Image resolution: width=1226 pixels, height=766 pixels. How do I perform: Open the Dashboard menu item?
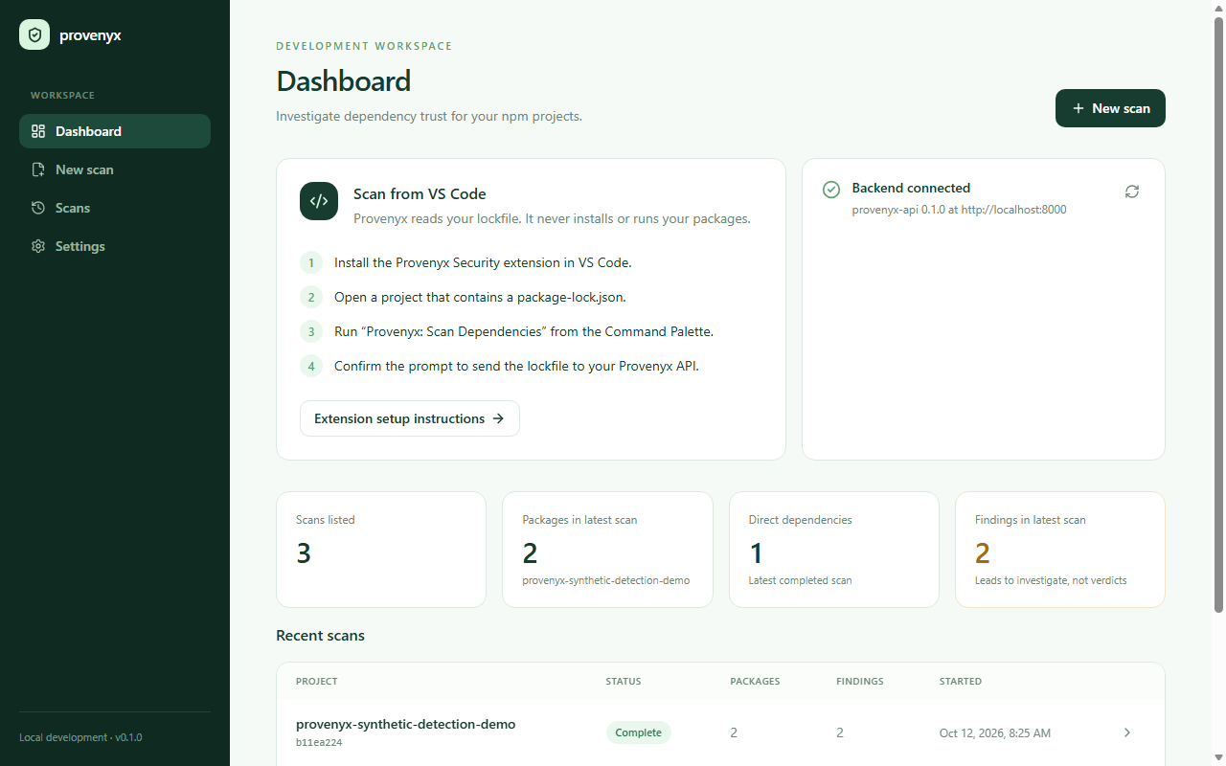115,131
